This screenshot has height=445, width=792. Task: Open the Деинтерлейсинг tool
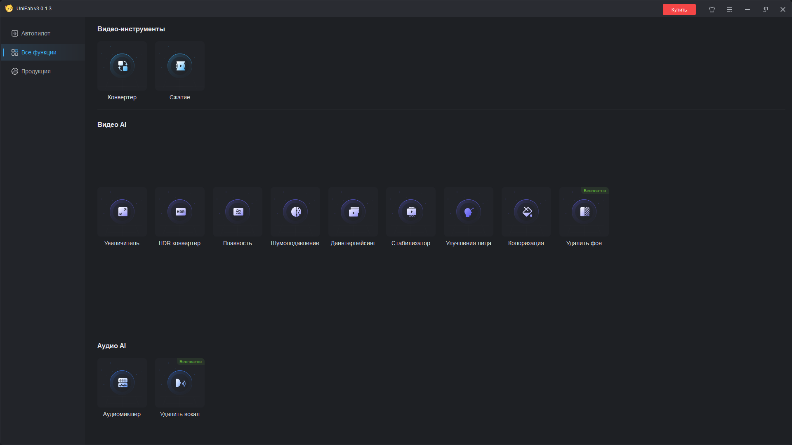[353, 212]
